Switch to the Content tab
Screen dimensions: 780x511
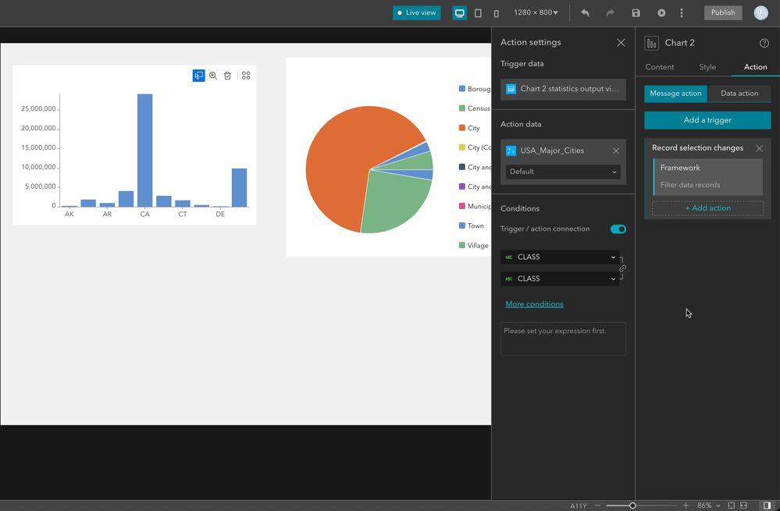tap(660, 67)
